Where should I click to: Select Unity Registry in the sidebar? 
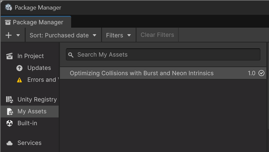[30, 100]
